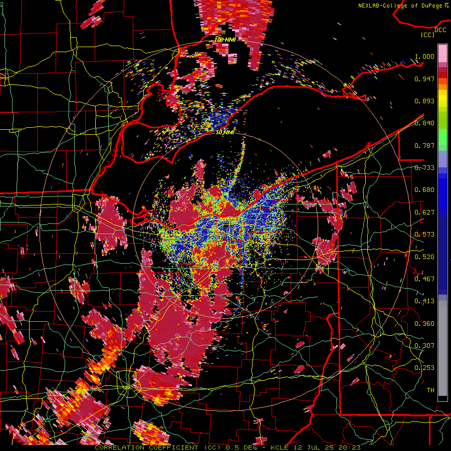Click the Correlation Coefficient caption at bottom
This screenshot has height=451, width=451.
pos(227,447)
